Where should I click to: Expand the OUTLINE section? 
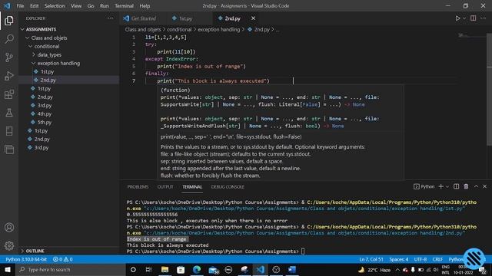click(x=68, y=251)
